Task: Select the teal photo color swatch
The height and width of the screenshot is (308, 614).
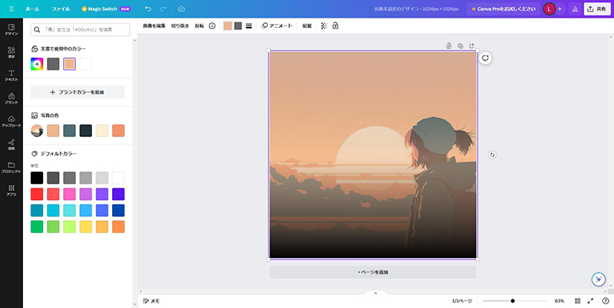Action: coord(69,130)
